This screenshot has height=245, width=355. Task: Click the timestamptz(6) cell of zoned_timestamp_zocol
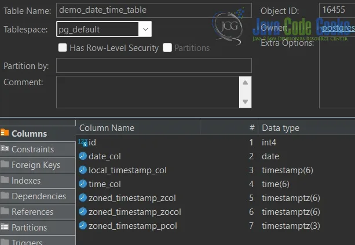point(291,212)
